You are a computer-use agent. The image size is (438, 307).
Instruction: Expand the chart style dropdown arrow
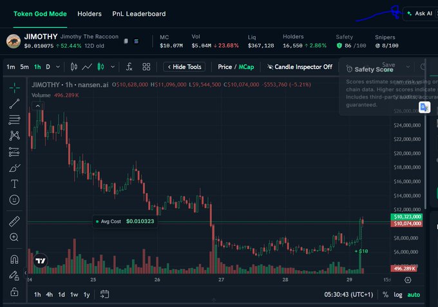click(113, 67)
